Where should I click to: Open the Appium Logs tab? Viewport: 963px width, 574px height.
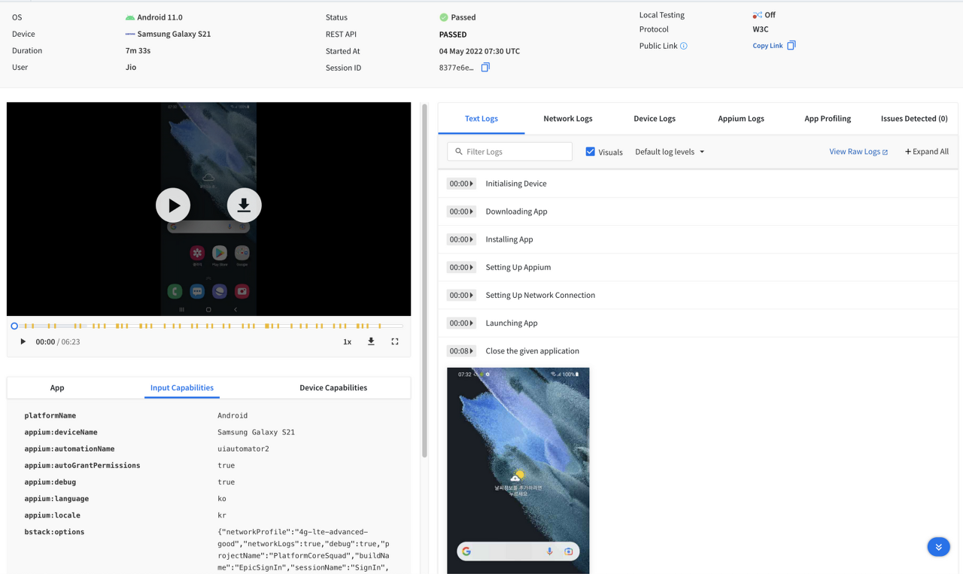tap(741, 119)
